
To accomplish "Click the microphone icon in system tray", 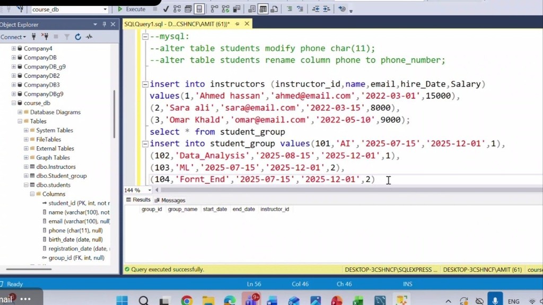I will [x=495, y=300].
